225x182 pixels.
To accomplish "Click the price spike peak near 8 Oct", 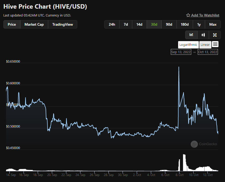I will click(179, 67).
